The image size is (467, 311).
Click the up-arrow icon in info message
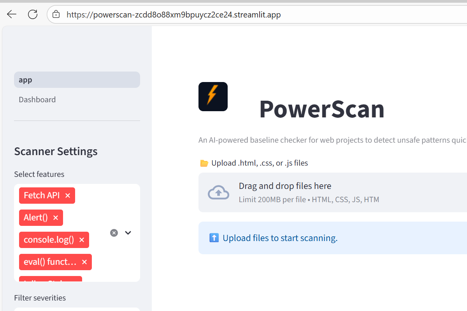pyautogui.click(x=214, y=238)
